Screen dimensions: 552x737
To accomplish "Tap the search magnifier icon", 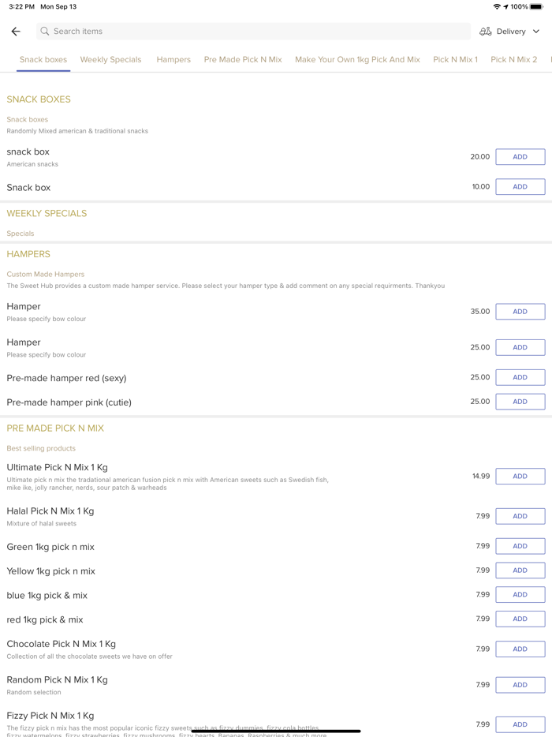I will [45, 32].
